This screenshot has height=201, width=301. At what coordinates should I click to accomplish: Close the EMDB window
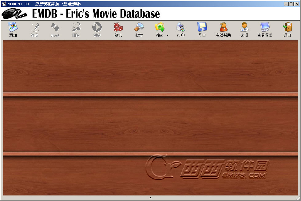pyautogui.click(x=297, y=4)
